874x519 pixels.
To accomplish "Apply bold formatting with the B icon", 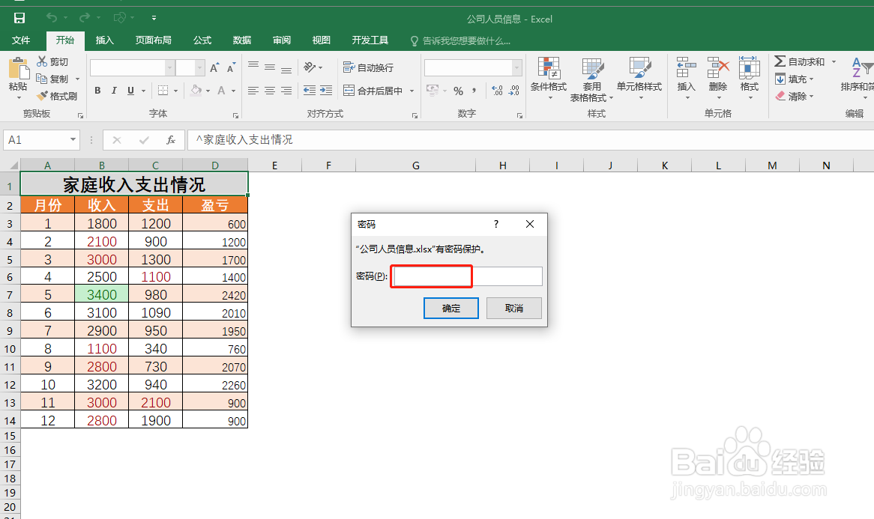I will (97, 90).
